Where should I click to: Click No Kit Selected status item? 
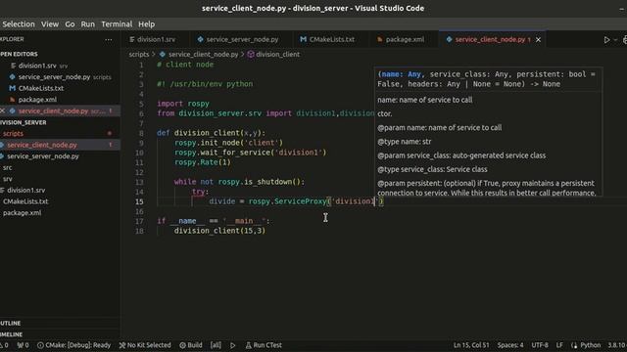[145, 345]
